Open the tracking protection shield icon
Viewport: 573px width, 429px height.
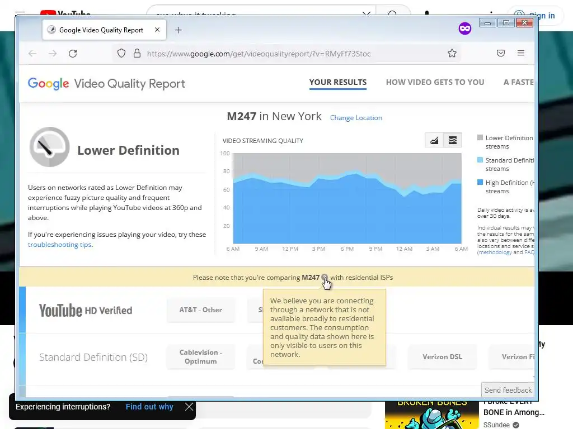pos(121,54)
